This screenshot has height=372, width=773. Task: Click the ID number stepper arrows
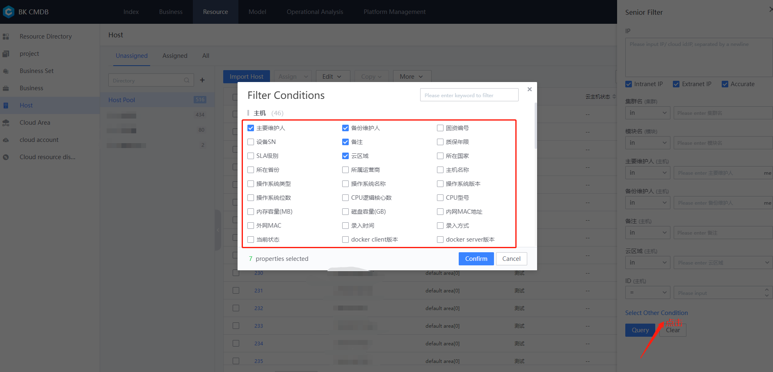pos(766,292)
